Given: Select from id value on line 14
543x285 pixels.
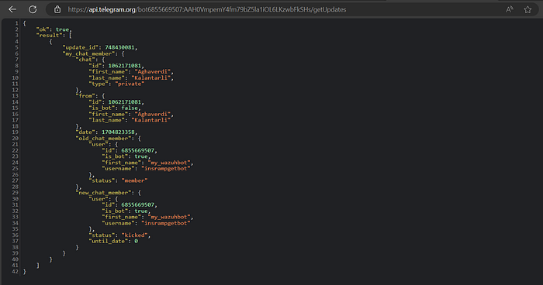Looking at the screenshot, I should pos(124,102).
